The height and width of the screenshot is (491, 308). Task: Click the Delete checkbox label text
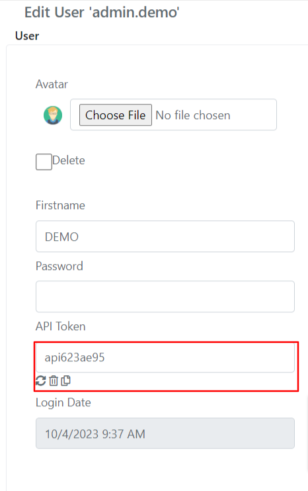(69, 160)
